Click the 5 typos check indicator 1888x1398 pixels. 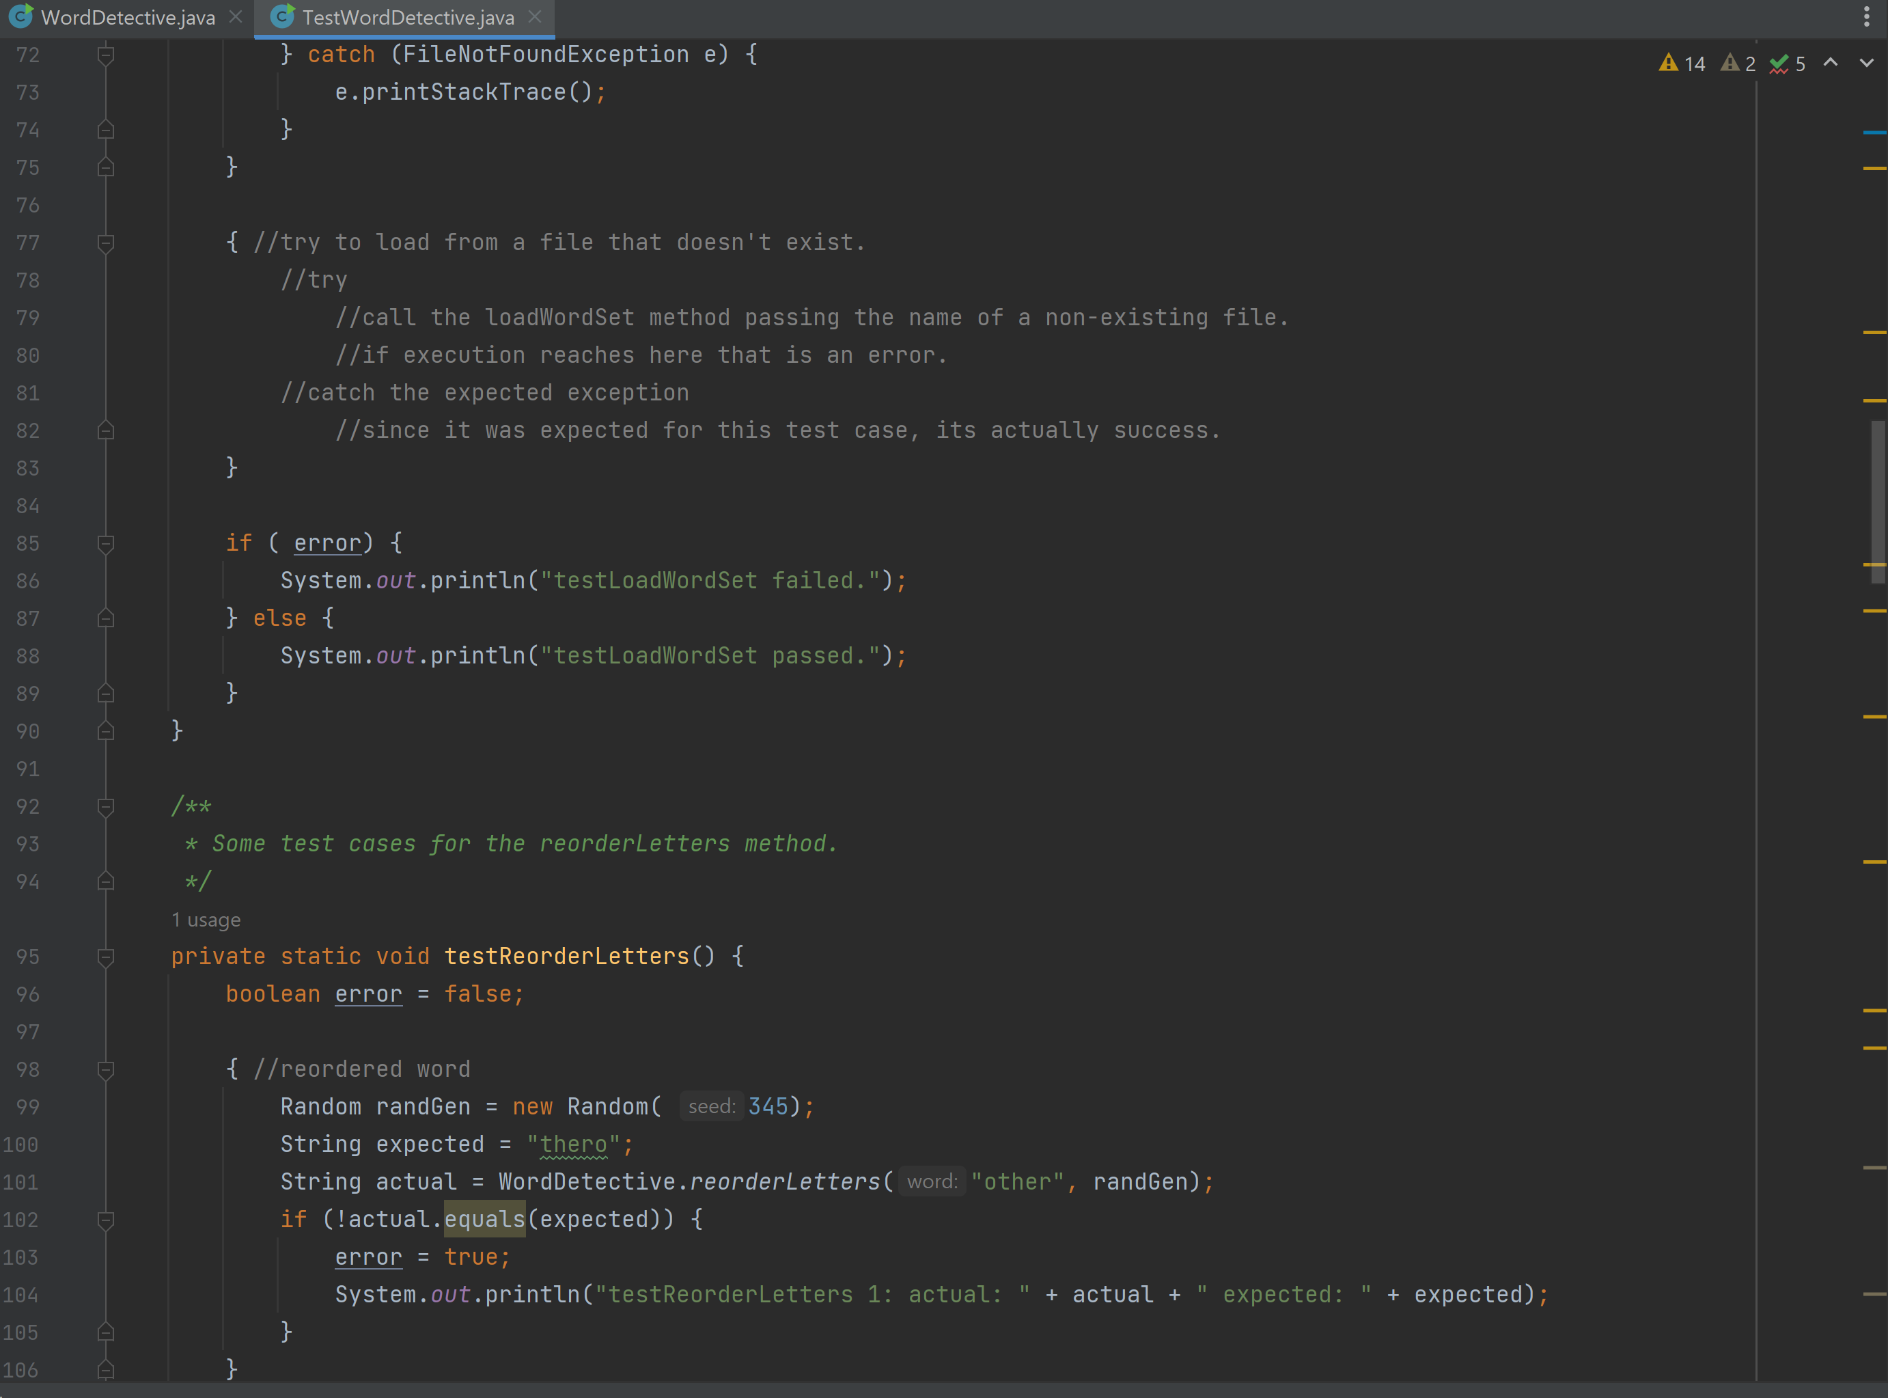pos(1788,64)
